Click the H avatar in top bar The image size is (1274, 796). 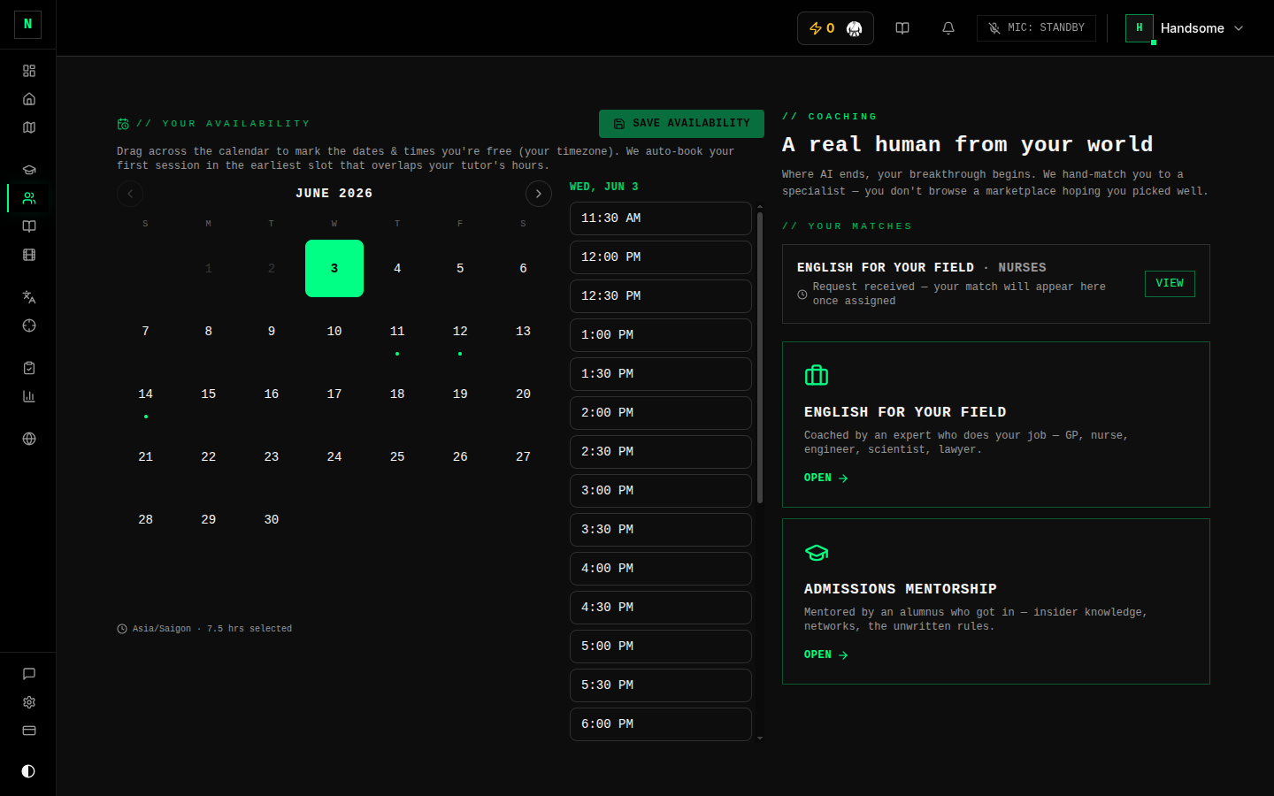point(1140,28)
